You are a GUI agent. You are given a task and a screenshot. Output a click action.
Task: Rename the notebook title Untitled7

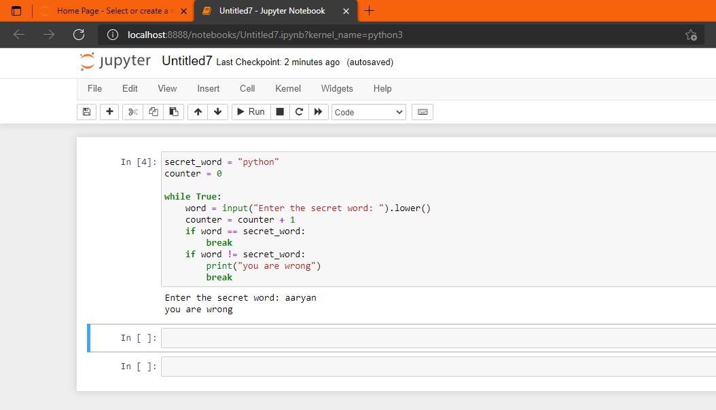pyautogui.click(x=187, y=61)
